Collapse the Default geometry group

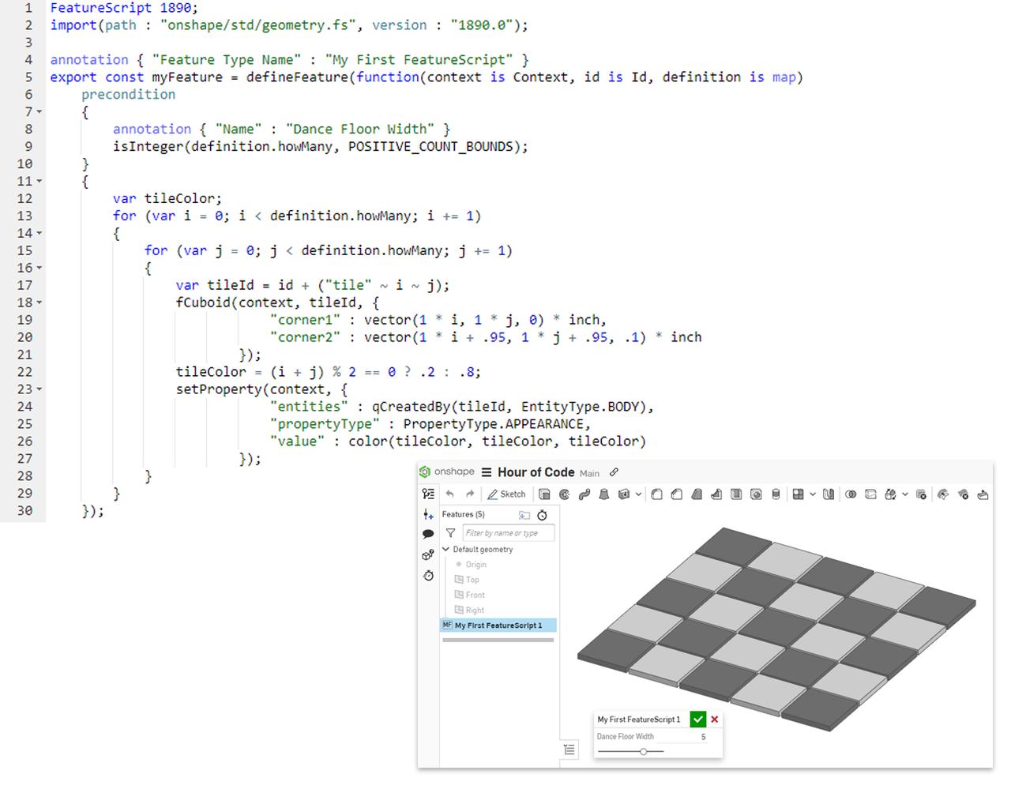coord(446,549)
